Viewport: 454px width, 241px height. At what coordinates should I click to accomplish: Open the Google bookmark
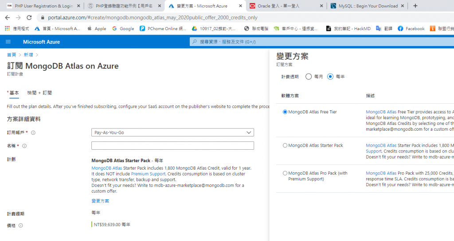(x=123, y=28)
